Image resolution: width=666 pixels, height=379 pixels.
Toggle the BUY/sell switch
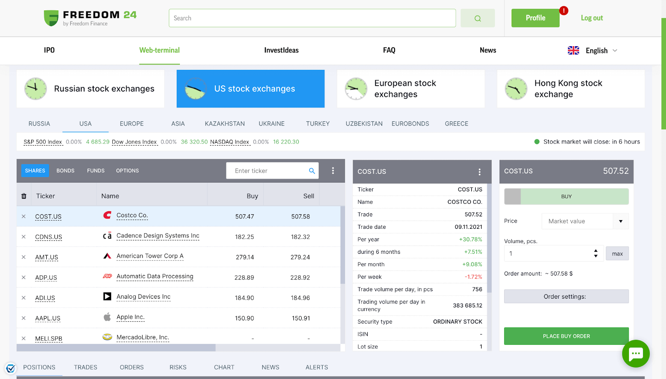point(566,196)
